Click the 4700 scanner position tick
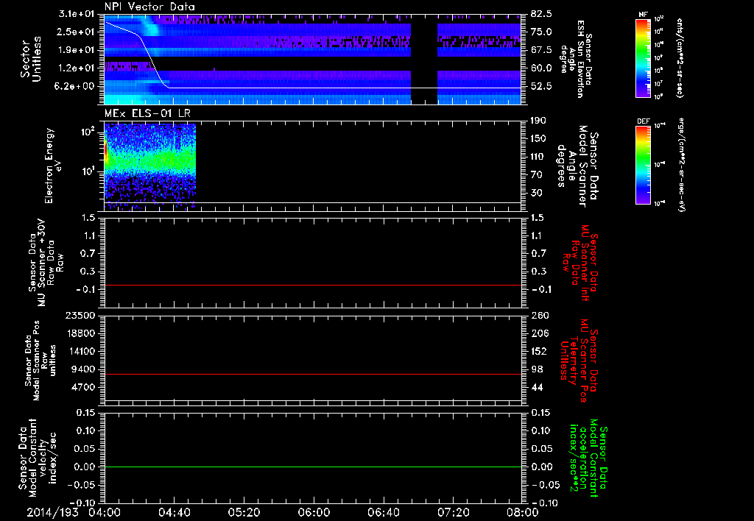Screen dimensions: 754x521 (82, 387)
